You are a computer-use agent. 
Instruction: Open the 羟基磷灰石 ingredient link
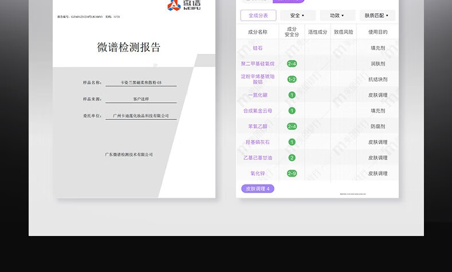click(258, 142)
